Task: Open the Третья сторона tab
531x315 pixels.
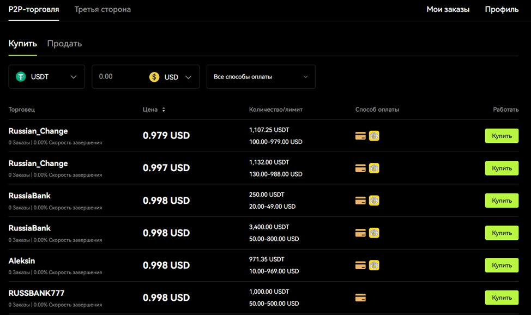Action: 102,9
